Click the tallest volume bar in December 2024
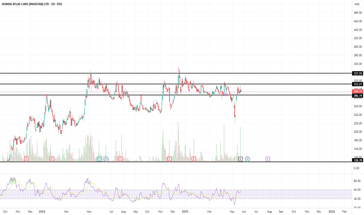This screenshot has width=364, height=215. tap(178, 142)
